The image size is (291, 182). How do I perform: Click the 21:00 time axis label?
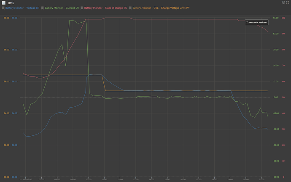point(261,179)
